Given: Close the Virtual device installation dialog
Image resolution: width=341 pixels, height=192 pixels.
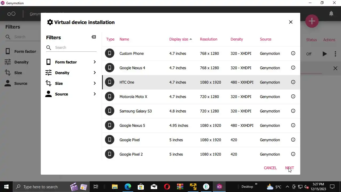Looking at the screenshot, I should tap(291, 22).
